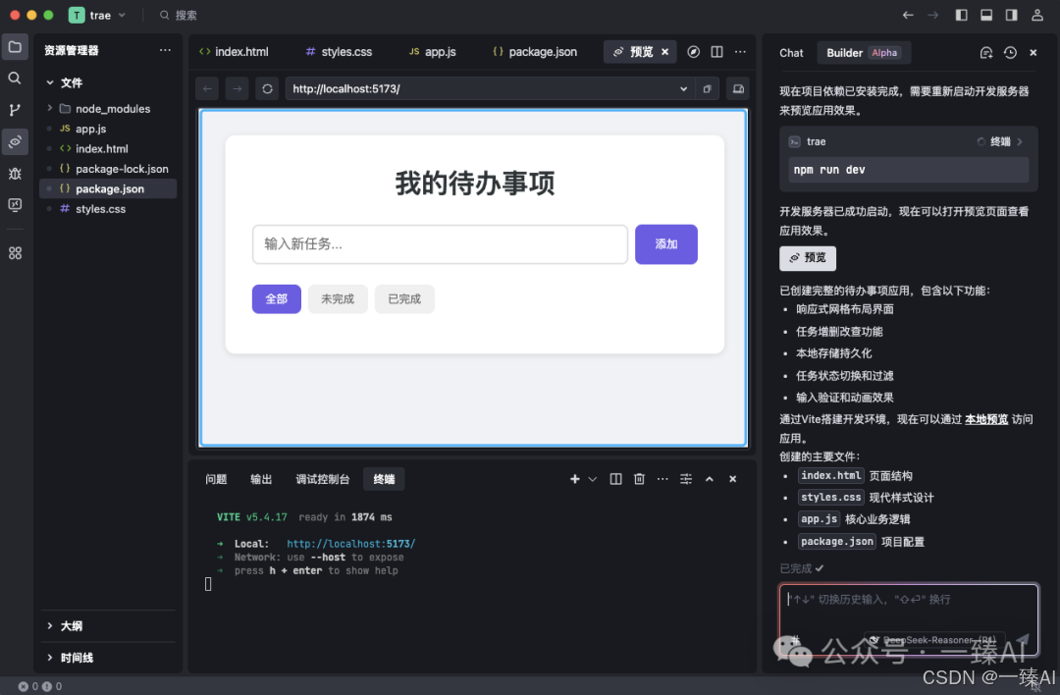Open the 本地预览 link in chat
This screenshot has height=695, width=1060.
pos(986,419)
